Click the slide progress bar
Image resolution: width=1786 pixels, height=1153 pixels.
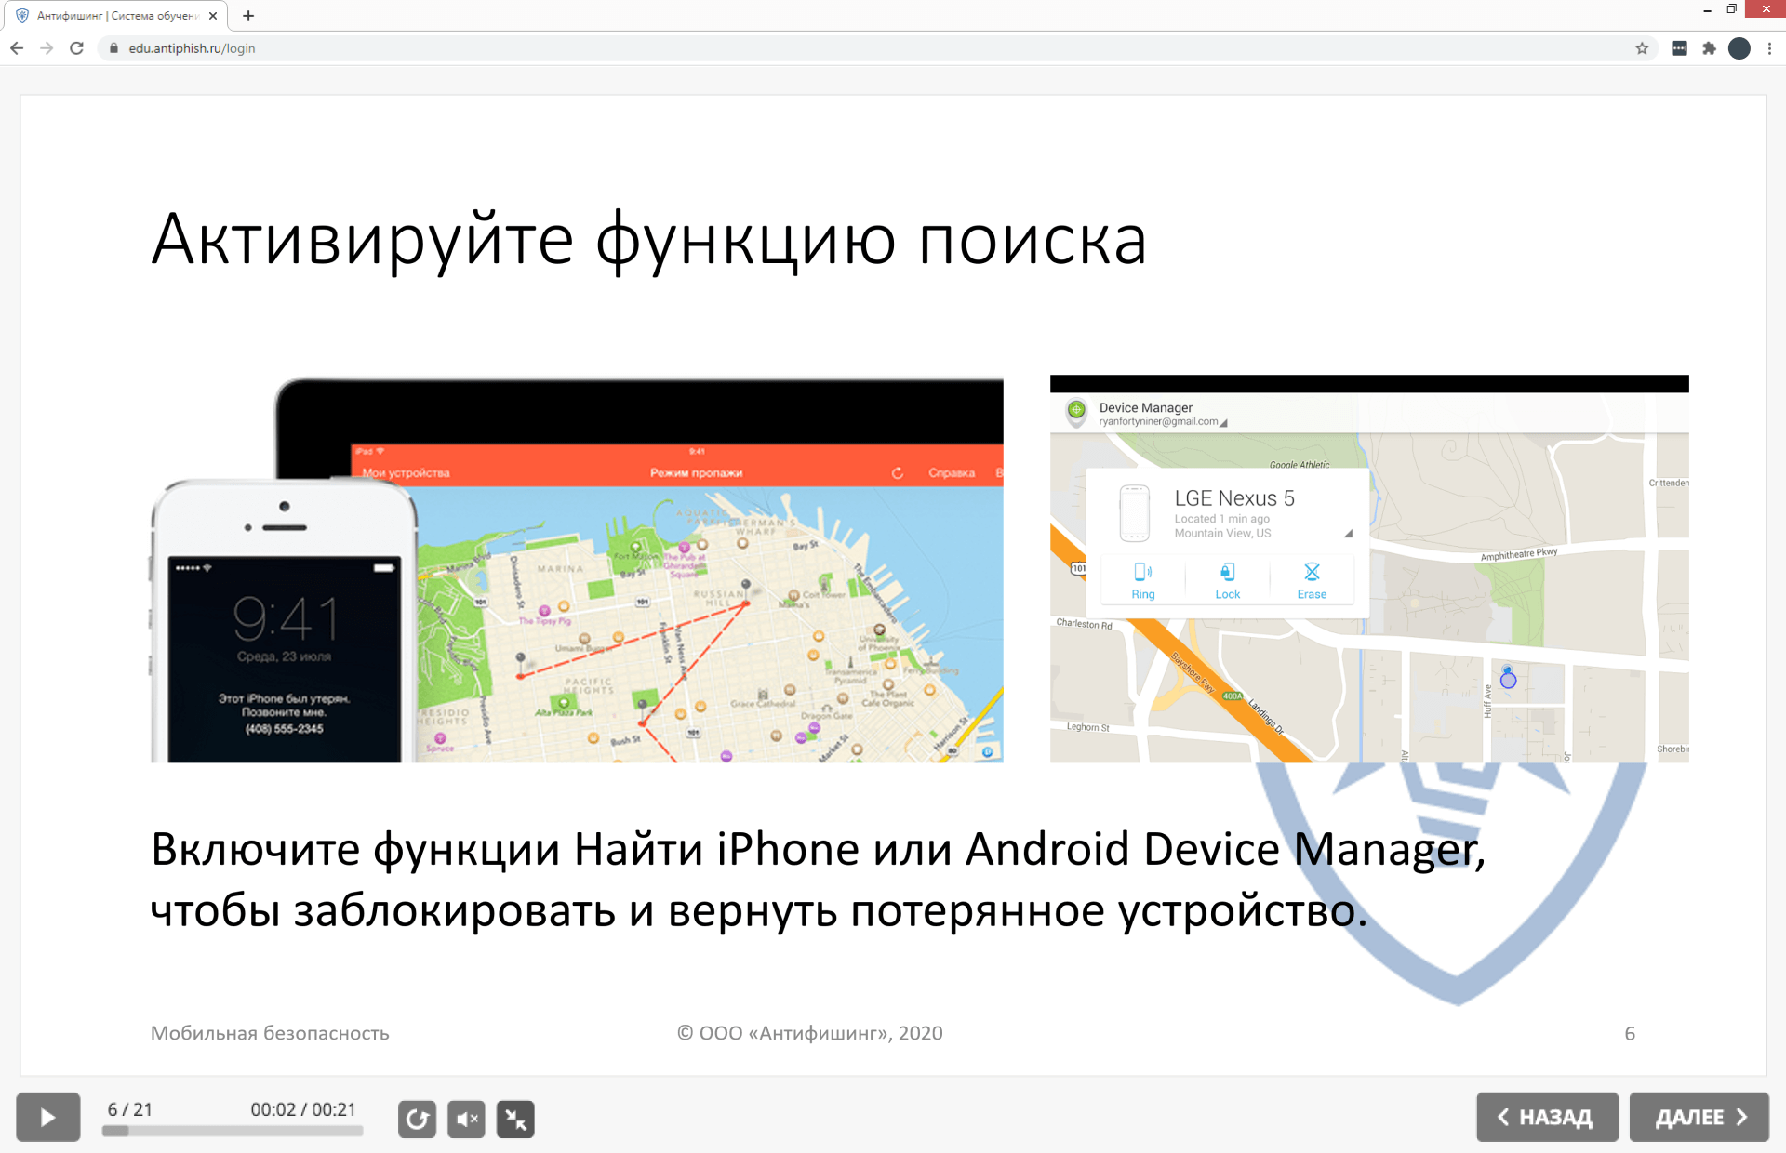tap(233, 1131)
